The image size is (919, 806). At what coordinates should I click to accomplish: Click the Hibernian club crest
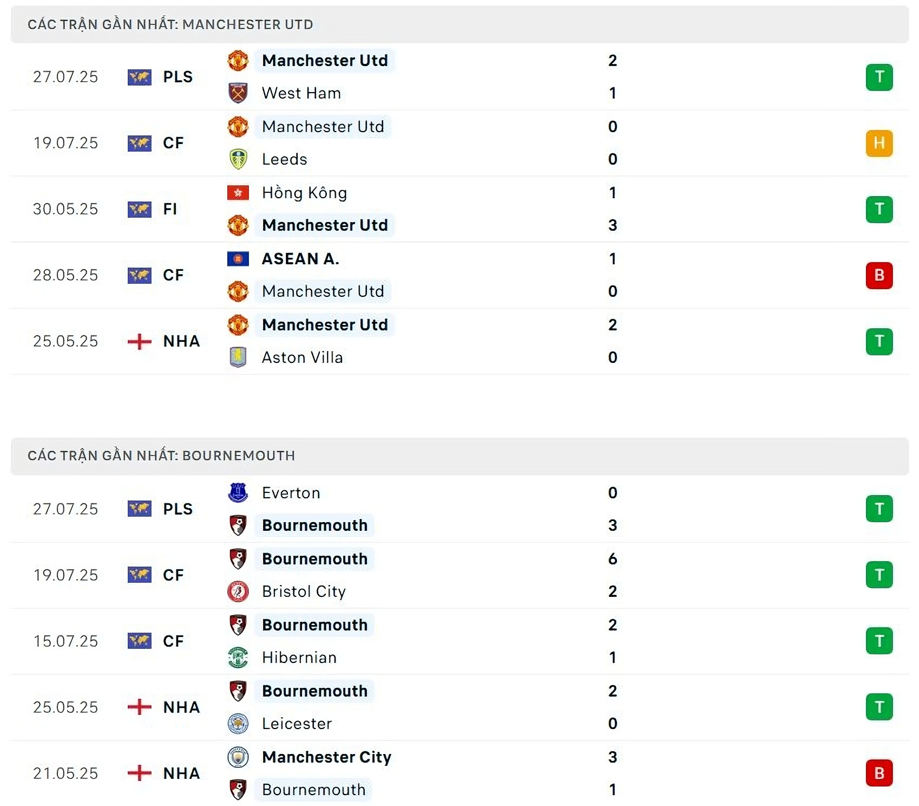click(x=238, y=658)
